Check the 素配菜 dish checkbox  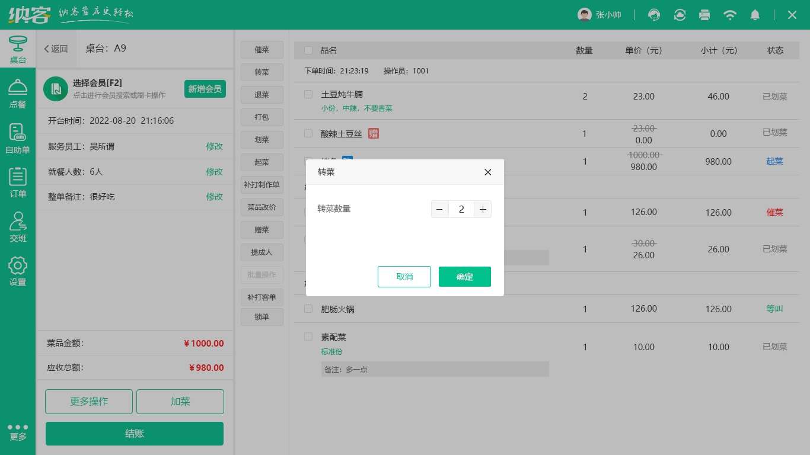point(308,336)
